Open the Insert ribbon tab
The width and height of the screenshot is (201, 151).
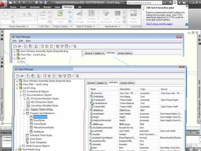(x=23, y=7)
